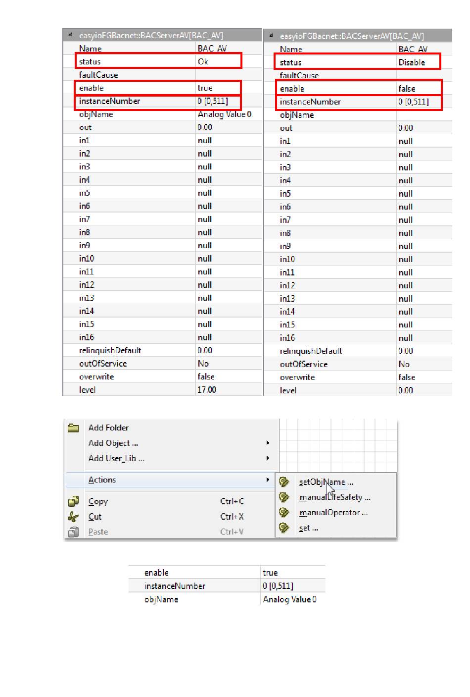Image resolution: width=470 pixels, height=697 pixels.
Task: Click the level value "17.00"
Action: point(207,390)
